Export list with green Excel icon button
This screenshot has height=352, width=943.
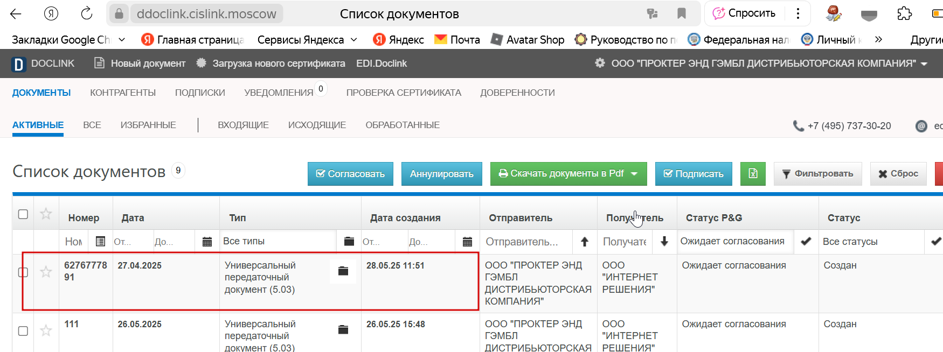[x=753, y=174]
